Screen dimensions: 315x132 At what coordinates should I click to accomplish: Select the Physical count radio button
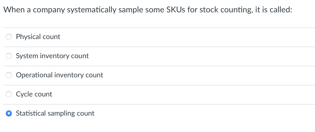pos(9,37)
